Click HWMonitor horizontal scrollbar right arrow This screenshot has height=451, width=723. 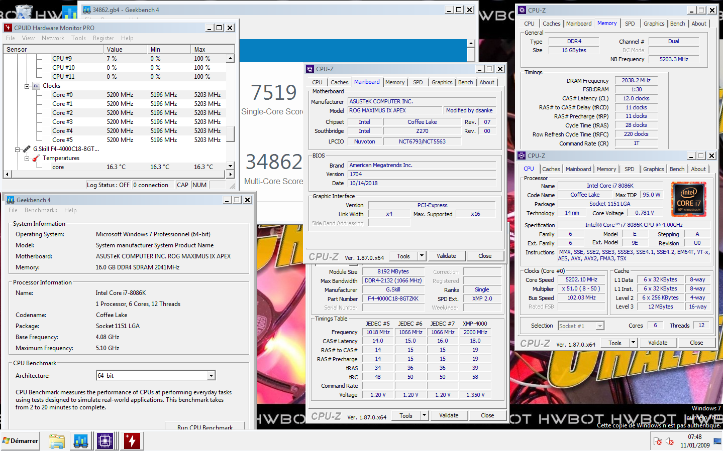point(230,174)
